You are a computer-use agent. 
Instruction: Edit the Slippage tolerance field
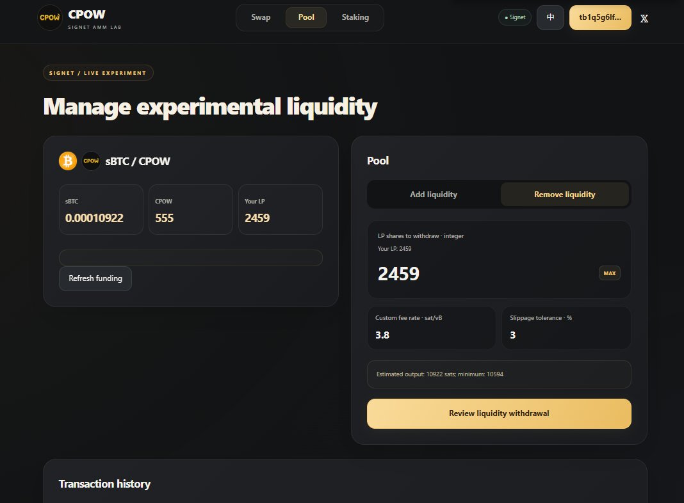point(566,328)
